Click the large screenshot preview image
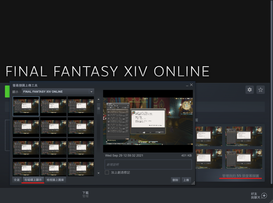Image resolution: width=273 pixels, height=203 pixels. click(x=148, y=121)
